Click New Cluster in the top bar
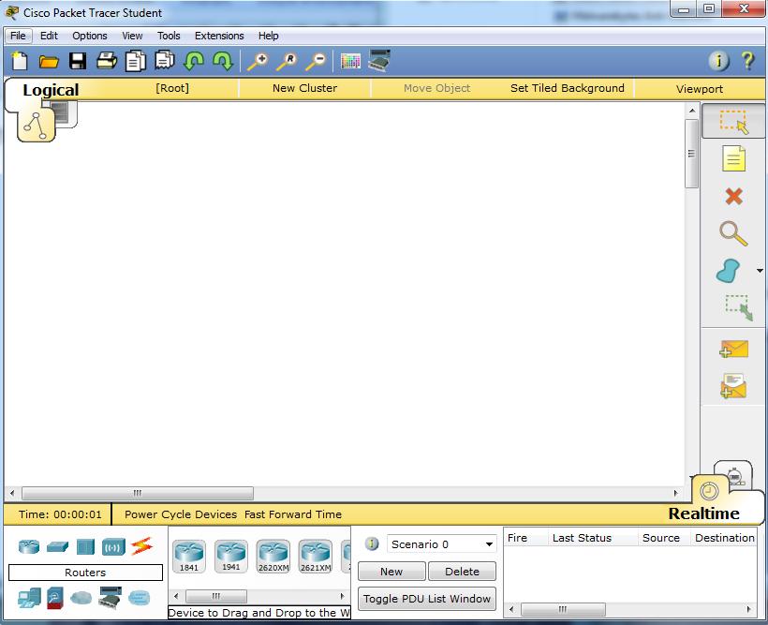 click(304, 88)
